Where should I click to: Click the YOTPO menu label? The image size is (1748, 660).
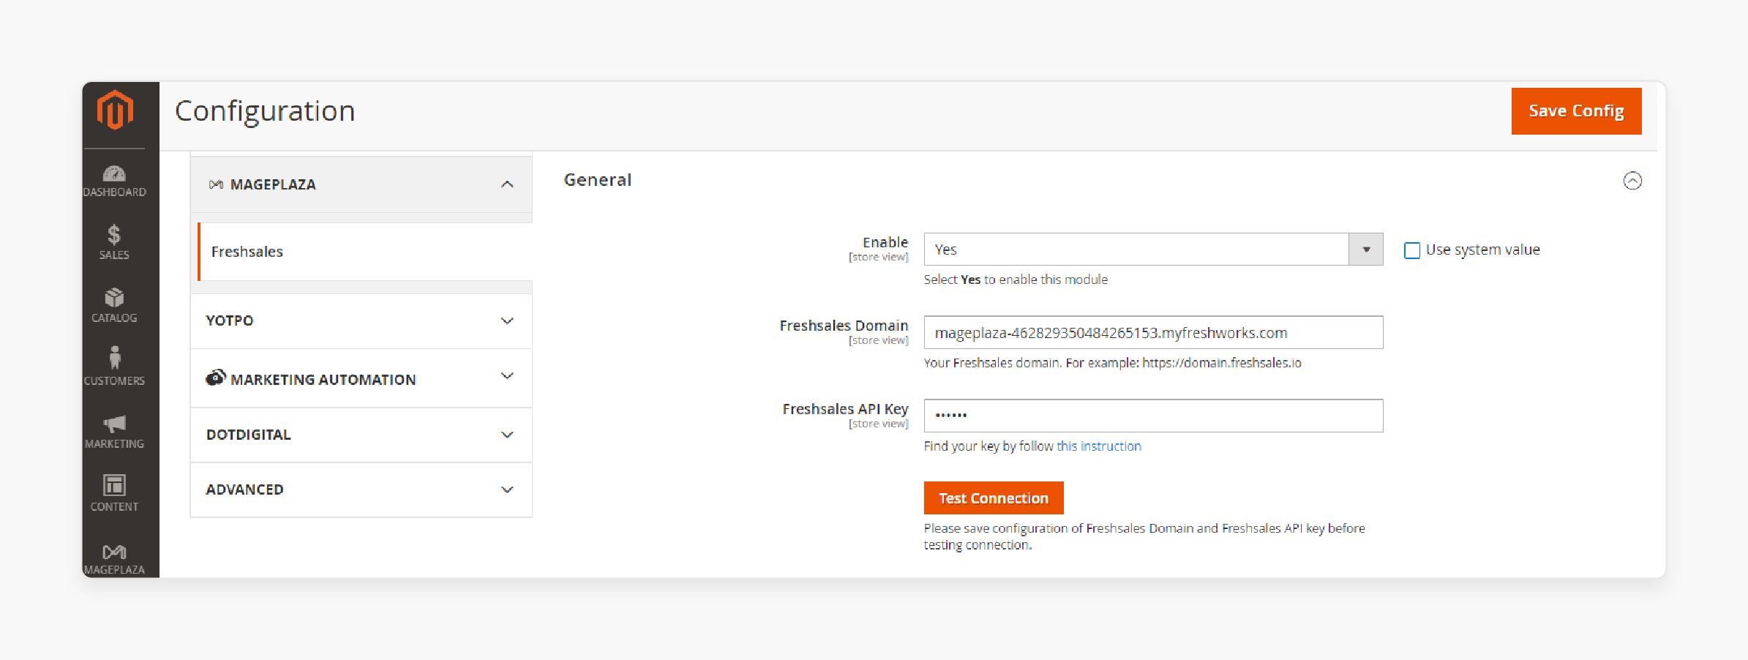click(230, 320)
